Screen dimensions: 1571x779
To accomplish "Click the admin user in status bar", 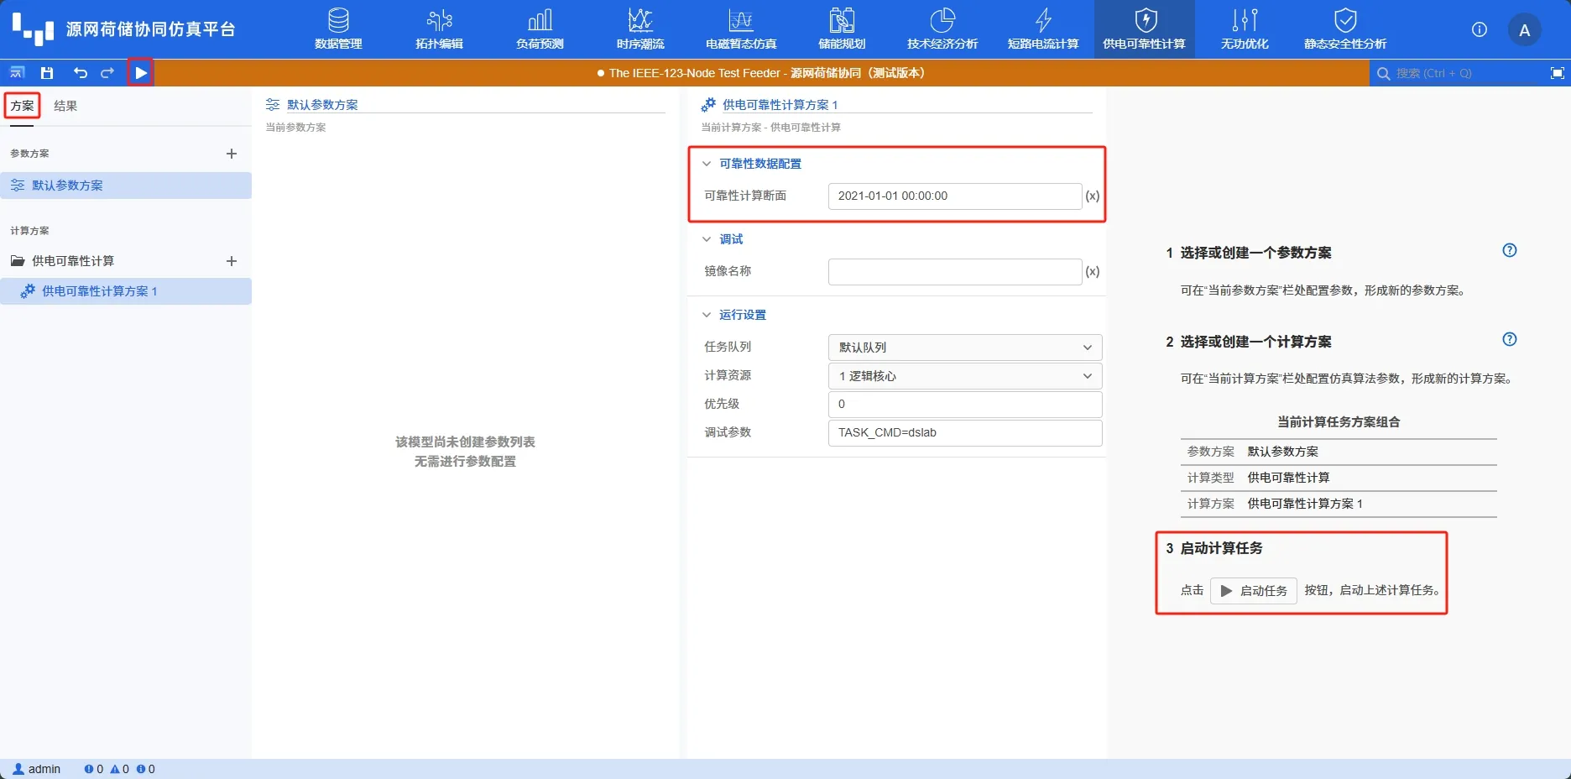I will pos(37,769).
